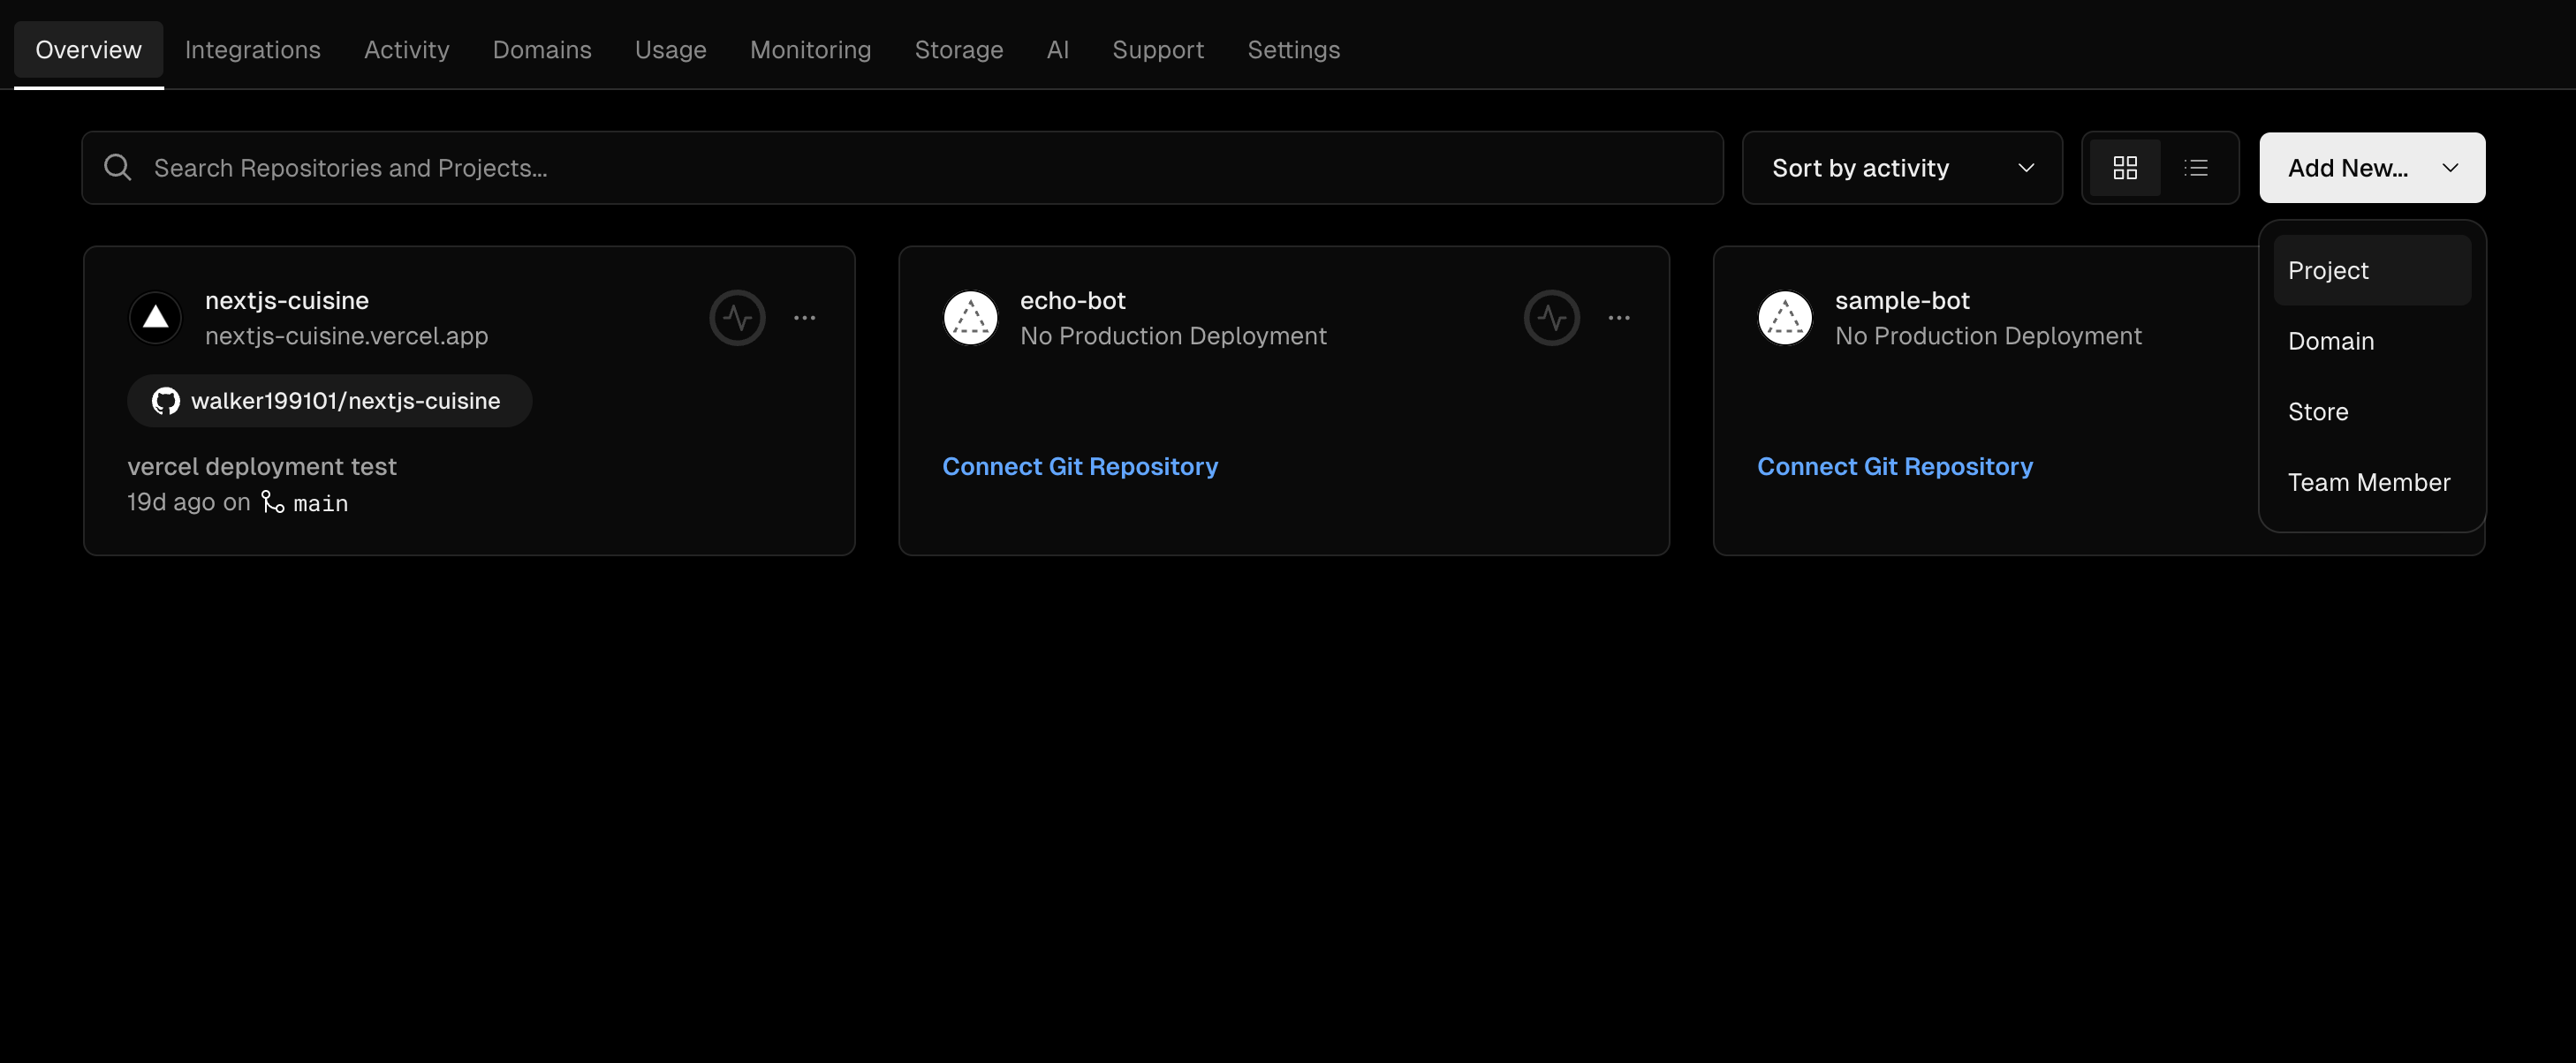The width and height of the screenshot is (2576, 1063).
Task: Switch to grid view layout
Action: (x=2125, y=168)
